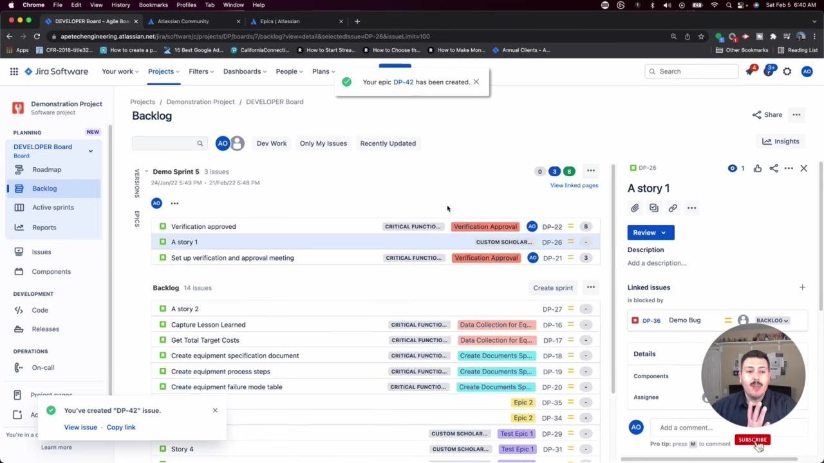Open Active sprints in the sidebar

click(53, 207)
